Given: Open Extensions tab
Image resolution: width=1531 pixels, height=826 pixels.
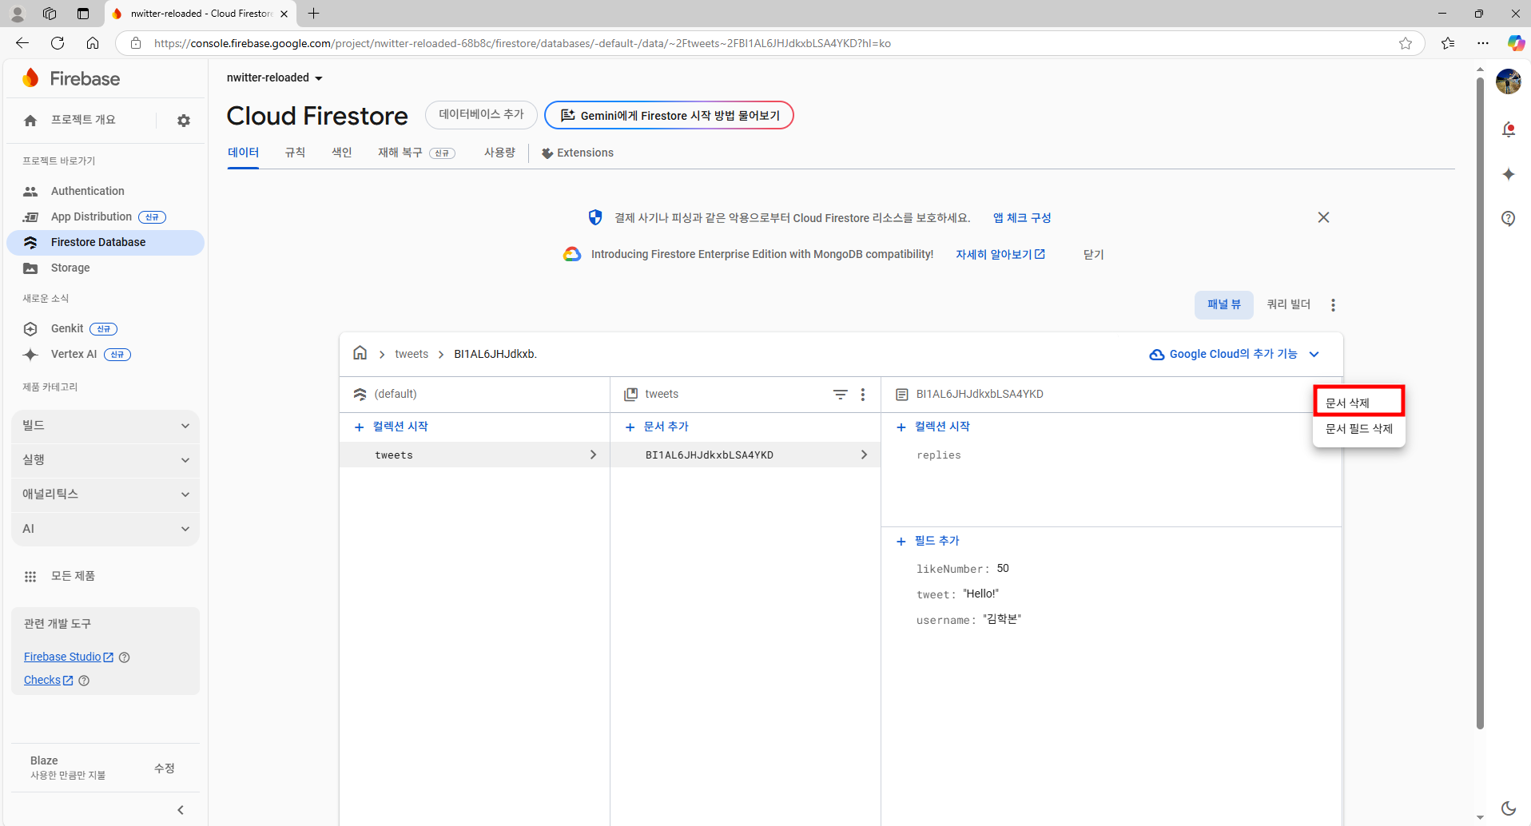Looking at the screenshot, I should click(578, 153).
